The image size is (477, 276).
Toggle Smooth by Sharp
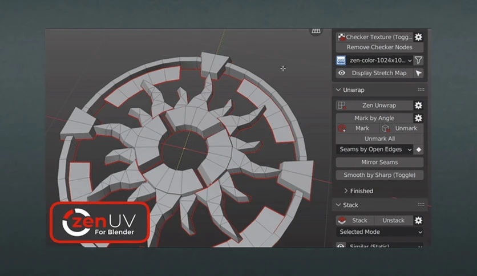tap(379, 174)
